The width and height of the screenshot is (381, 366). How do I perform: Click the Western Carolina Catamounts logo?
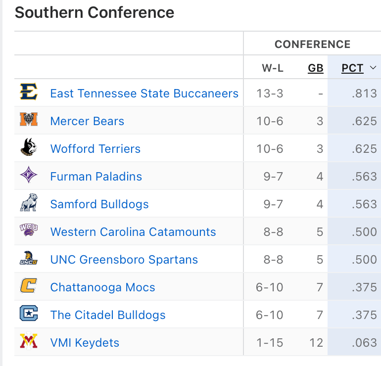click(x=29, y=231)
